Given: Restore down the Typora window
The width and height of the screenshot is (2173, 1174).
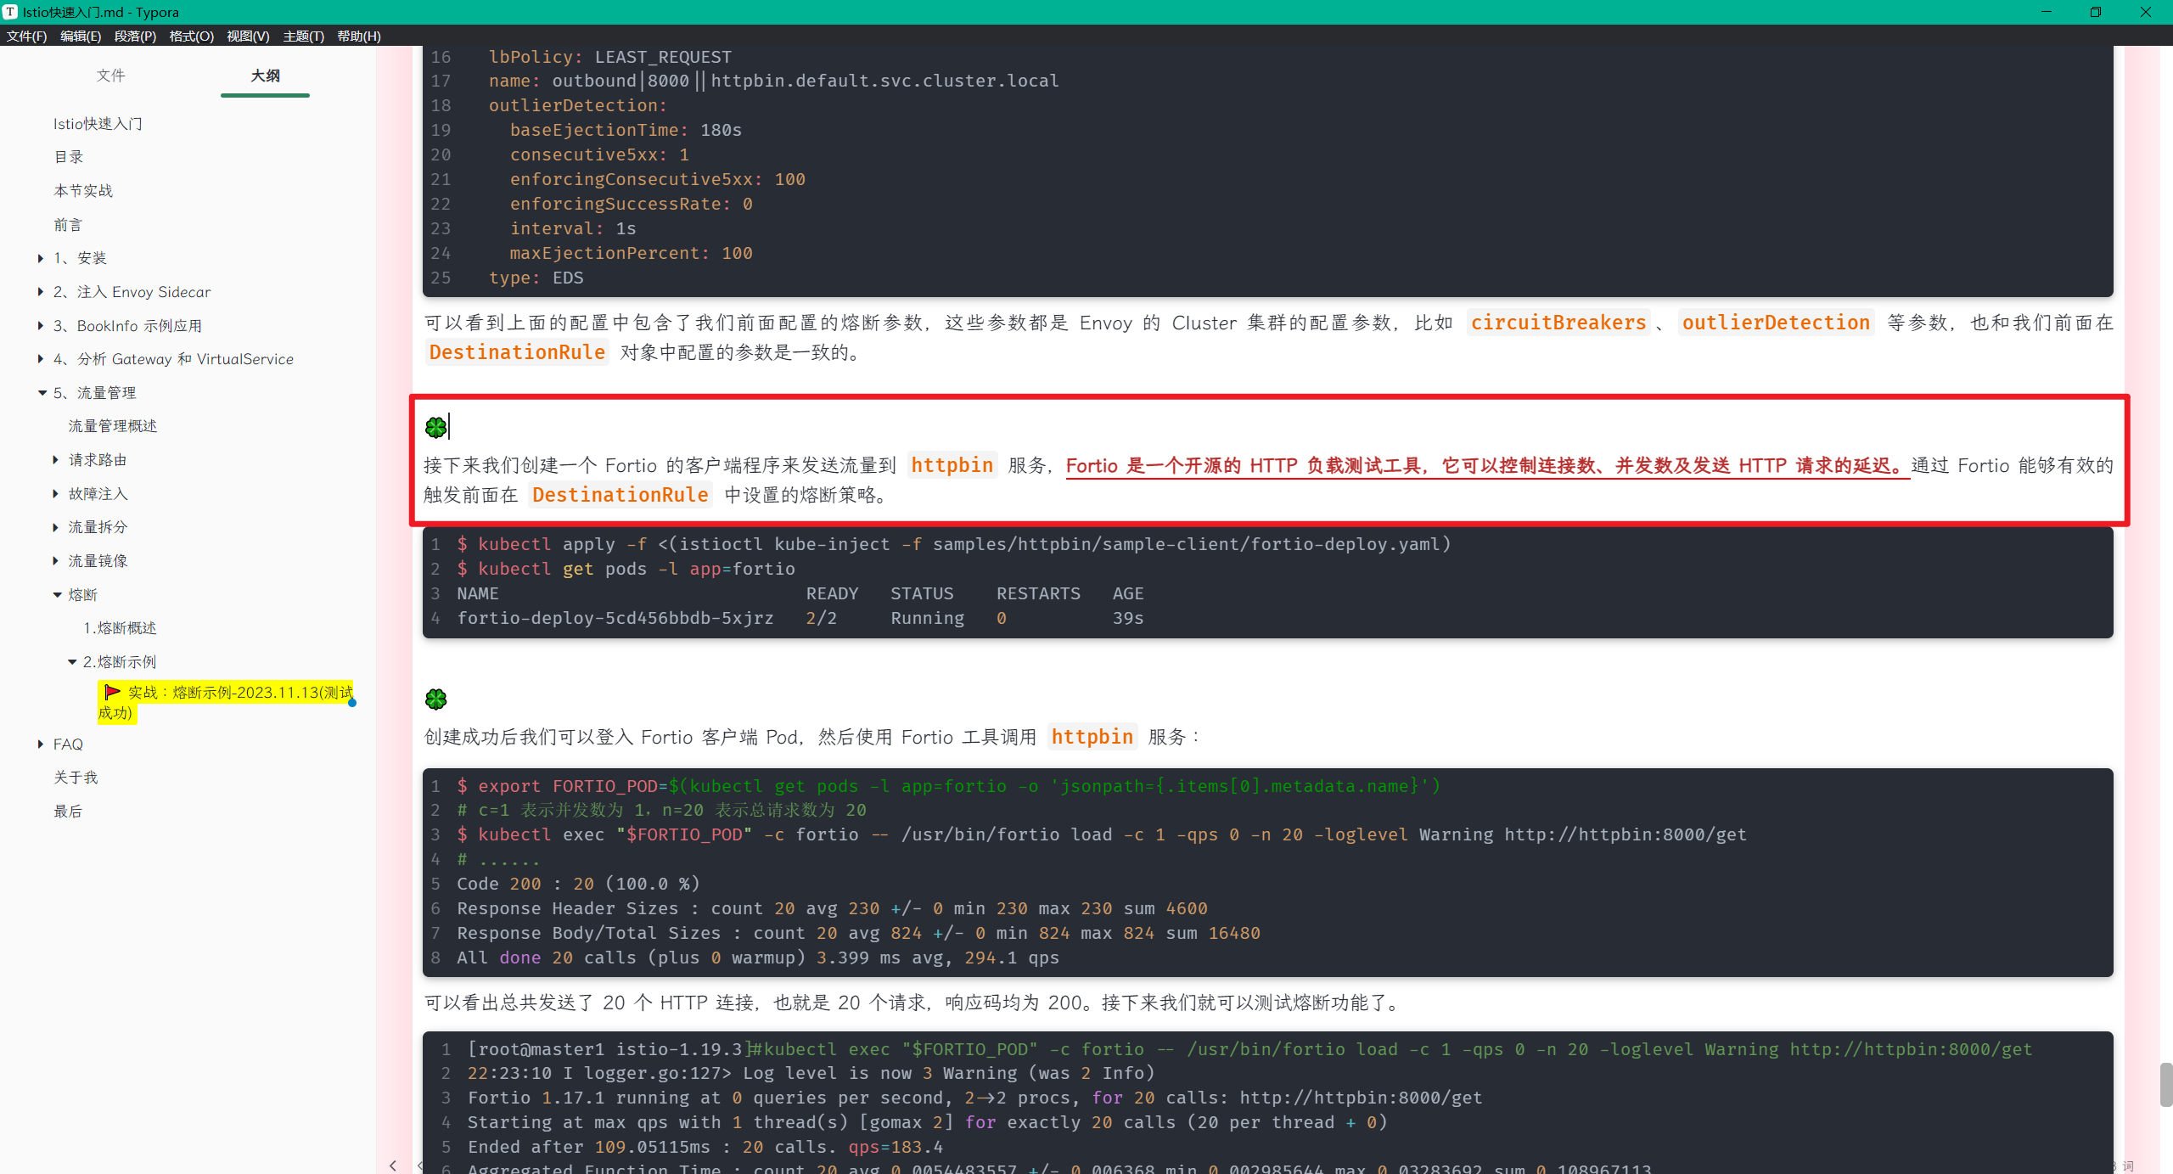Looking at the screenshot, I should 2095,12.
